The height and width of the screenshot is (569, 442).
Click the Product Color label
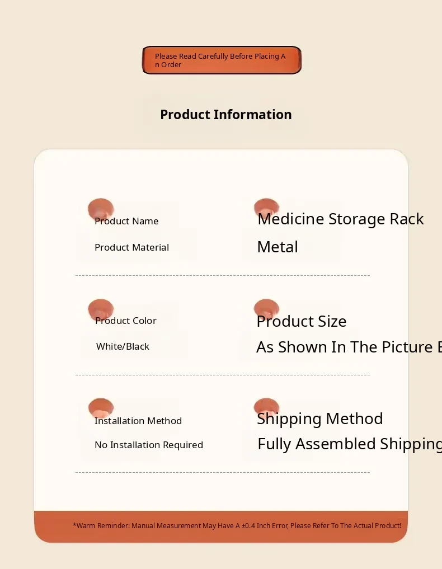126,321
